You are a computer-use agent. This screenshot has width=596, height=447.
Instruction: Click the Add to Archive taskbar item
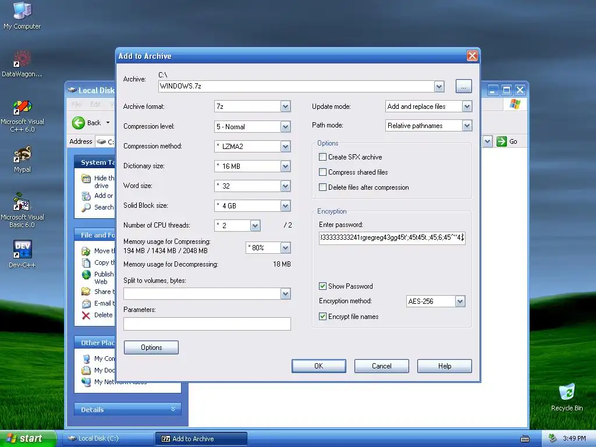(201, 439)
